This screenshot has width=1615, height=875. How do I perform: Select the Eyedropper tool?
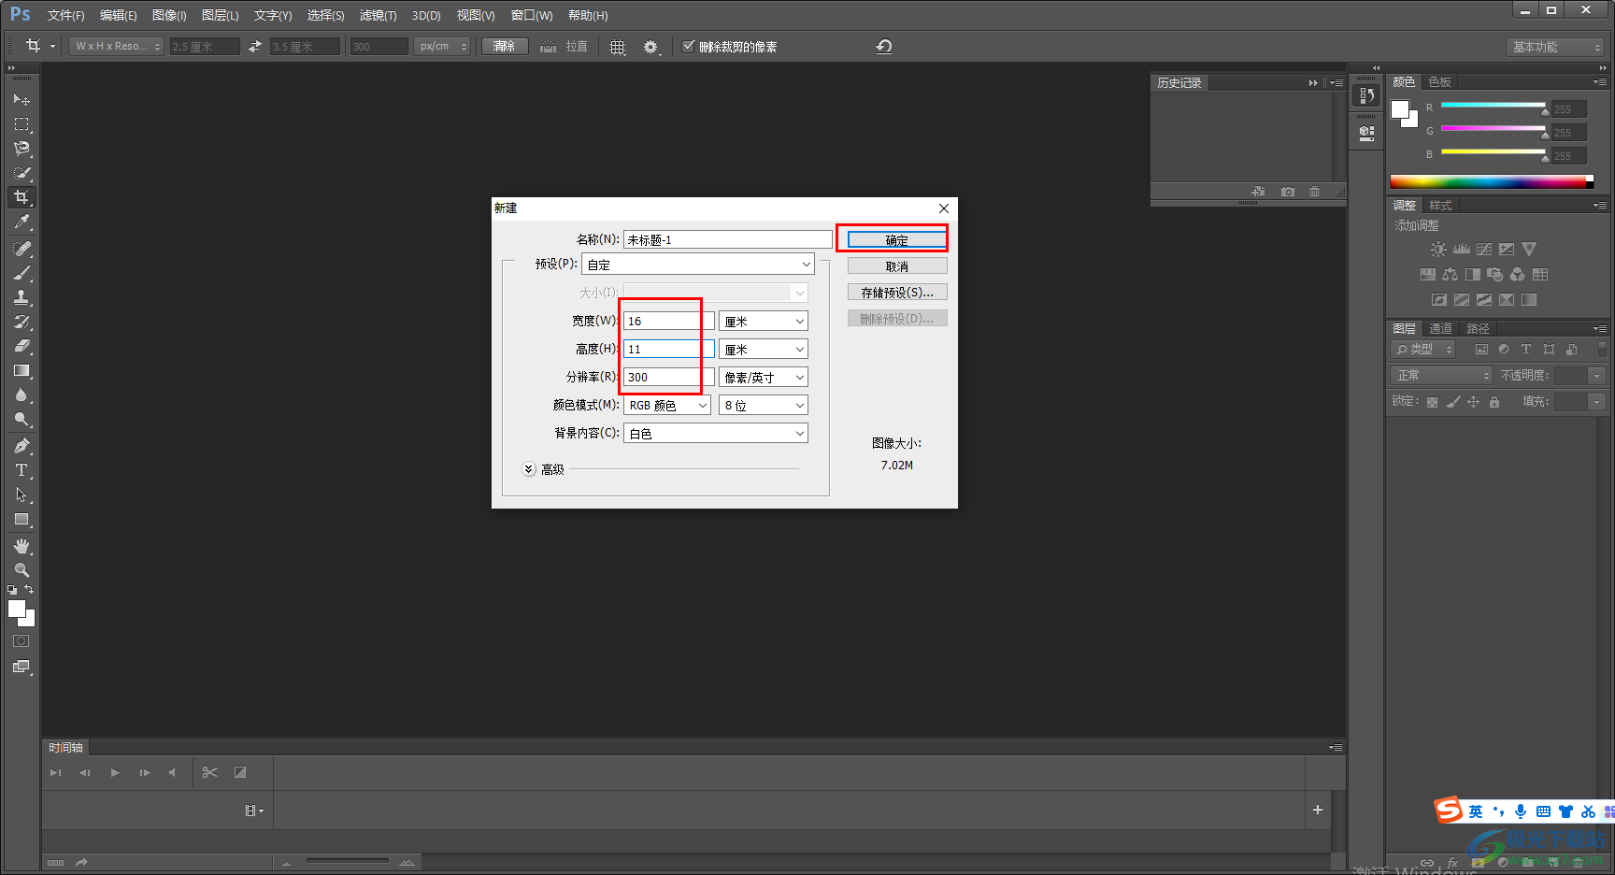pyautogui.click(x=21, y=222)
